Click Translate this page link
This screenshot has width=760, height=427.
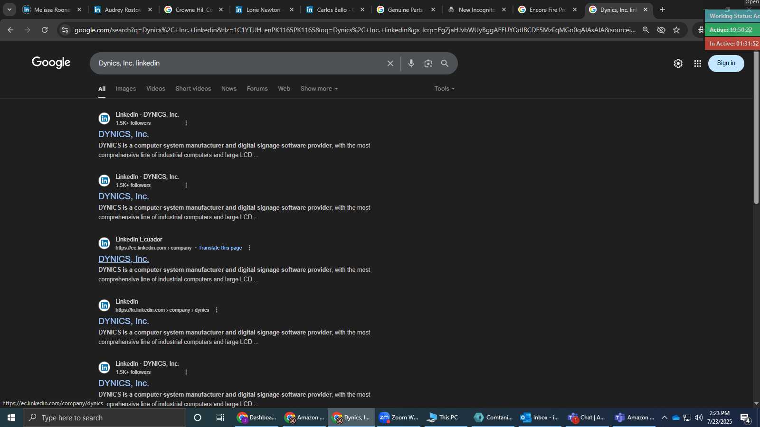220,248
